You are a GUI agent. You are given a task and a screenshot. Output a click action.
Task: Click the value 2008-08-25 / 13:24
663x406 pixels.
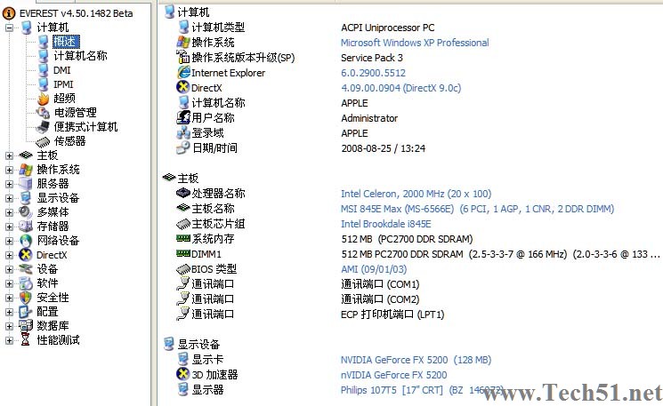pyautogui.click(x=383, y=148)
